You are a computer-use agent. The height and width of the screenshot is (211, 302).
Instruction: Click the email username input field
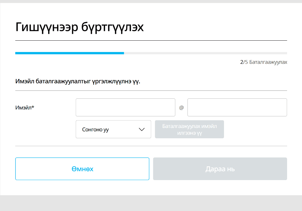click(125, 107)
